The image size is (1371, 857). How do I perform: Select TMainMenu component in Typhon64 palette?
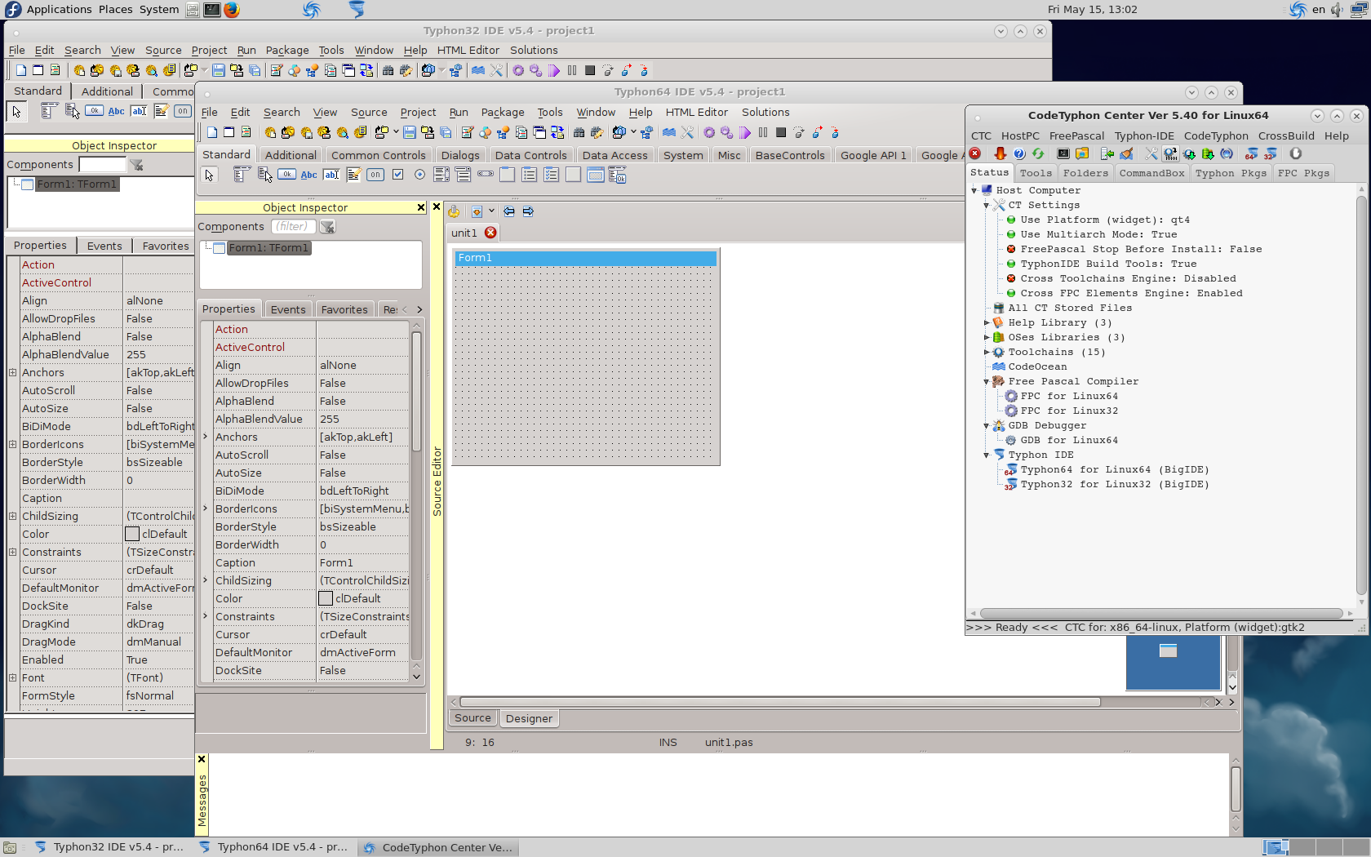pyautogui.click(x=242, y=174)
